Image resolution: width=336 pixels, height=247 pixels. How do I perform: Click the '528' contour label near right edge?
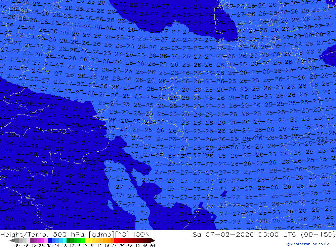(x=322, y=139)
